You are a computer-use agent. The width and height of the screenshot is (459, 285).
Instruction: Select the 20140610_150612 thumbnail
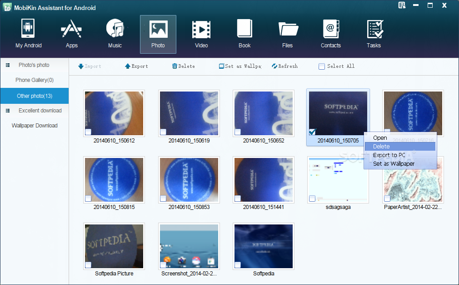coord(114,113)
